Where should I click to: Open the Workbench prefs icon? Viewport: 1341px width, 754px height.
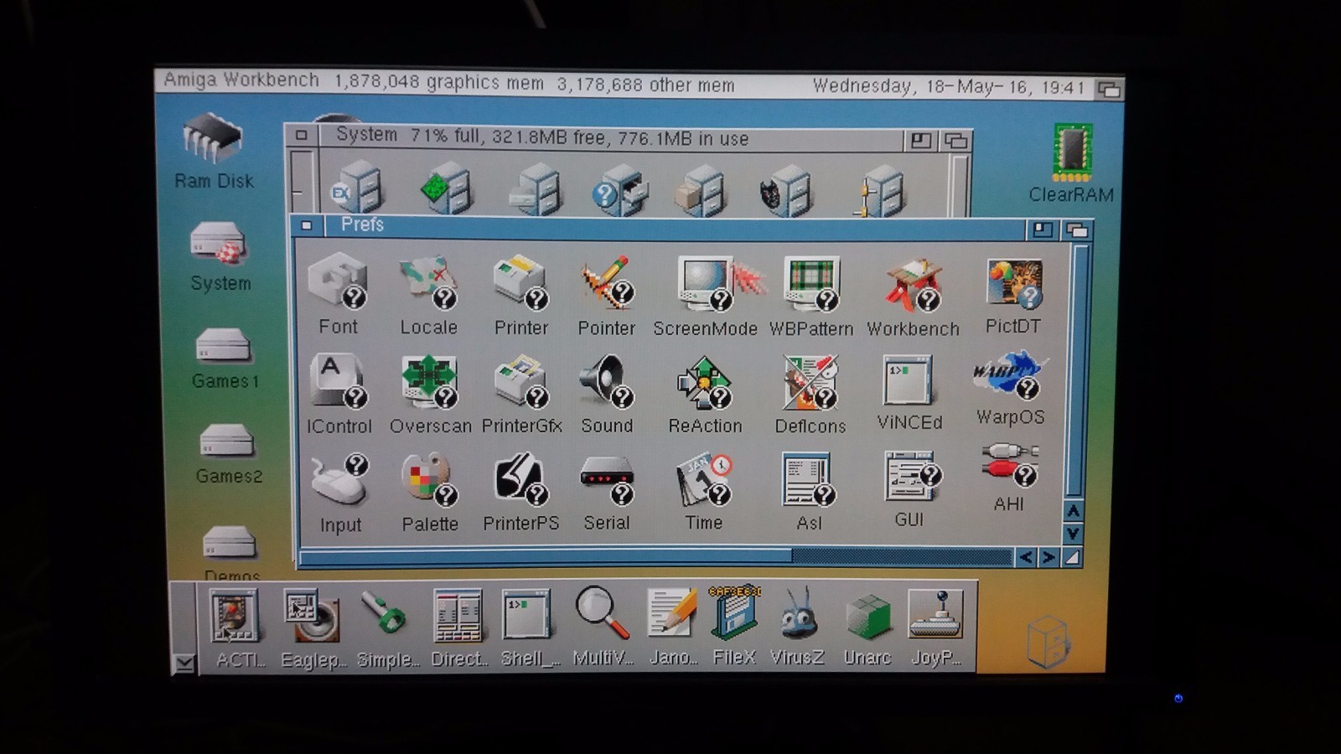(x=913, y=284)
